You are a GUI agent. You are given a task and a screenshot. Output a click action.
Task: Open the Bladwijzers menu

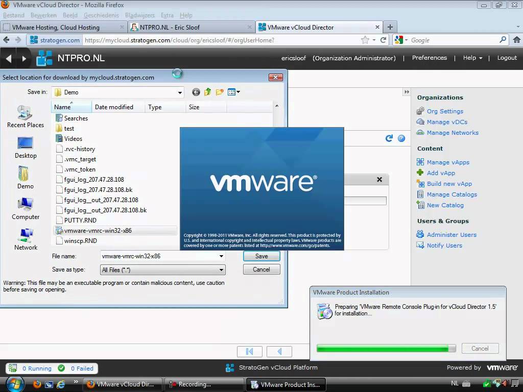click(140, 15)
